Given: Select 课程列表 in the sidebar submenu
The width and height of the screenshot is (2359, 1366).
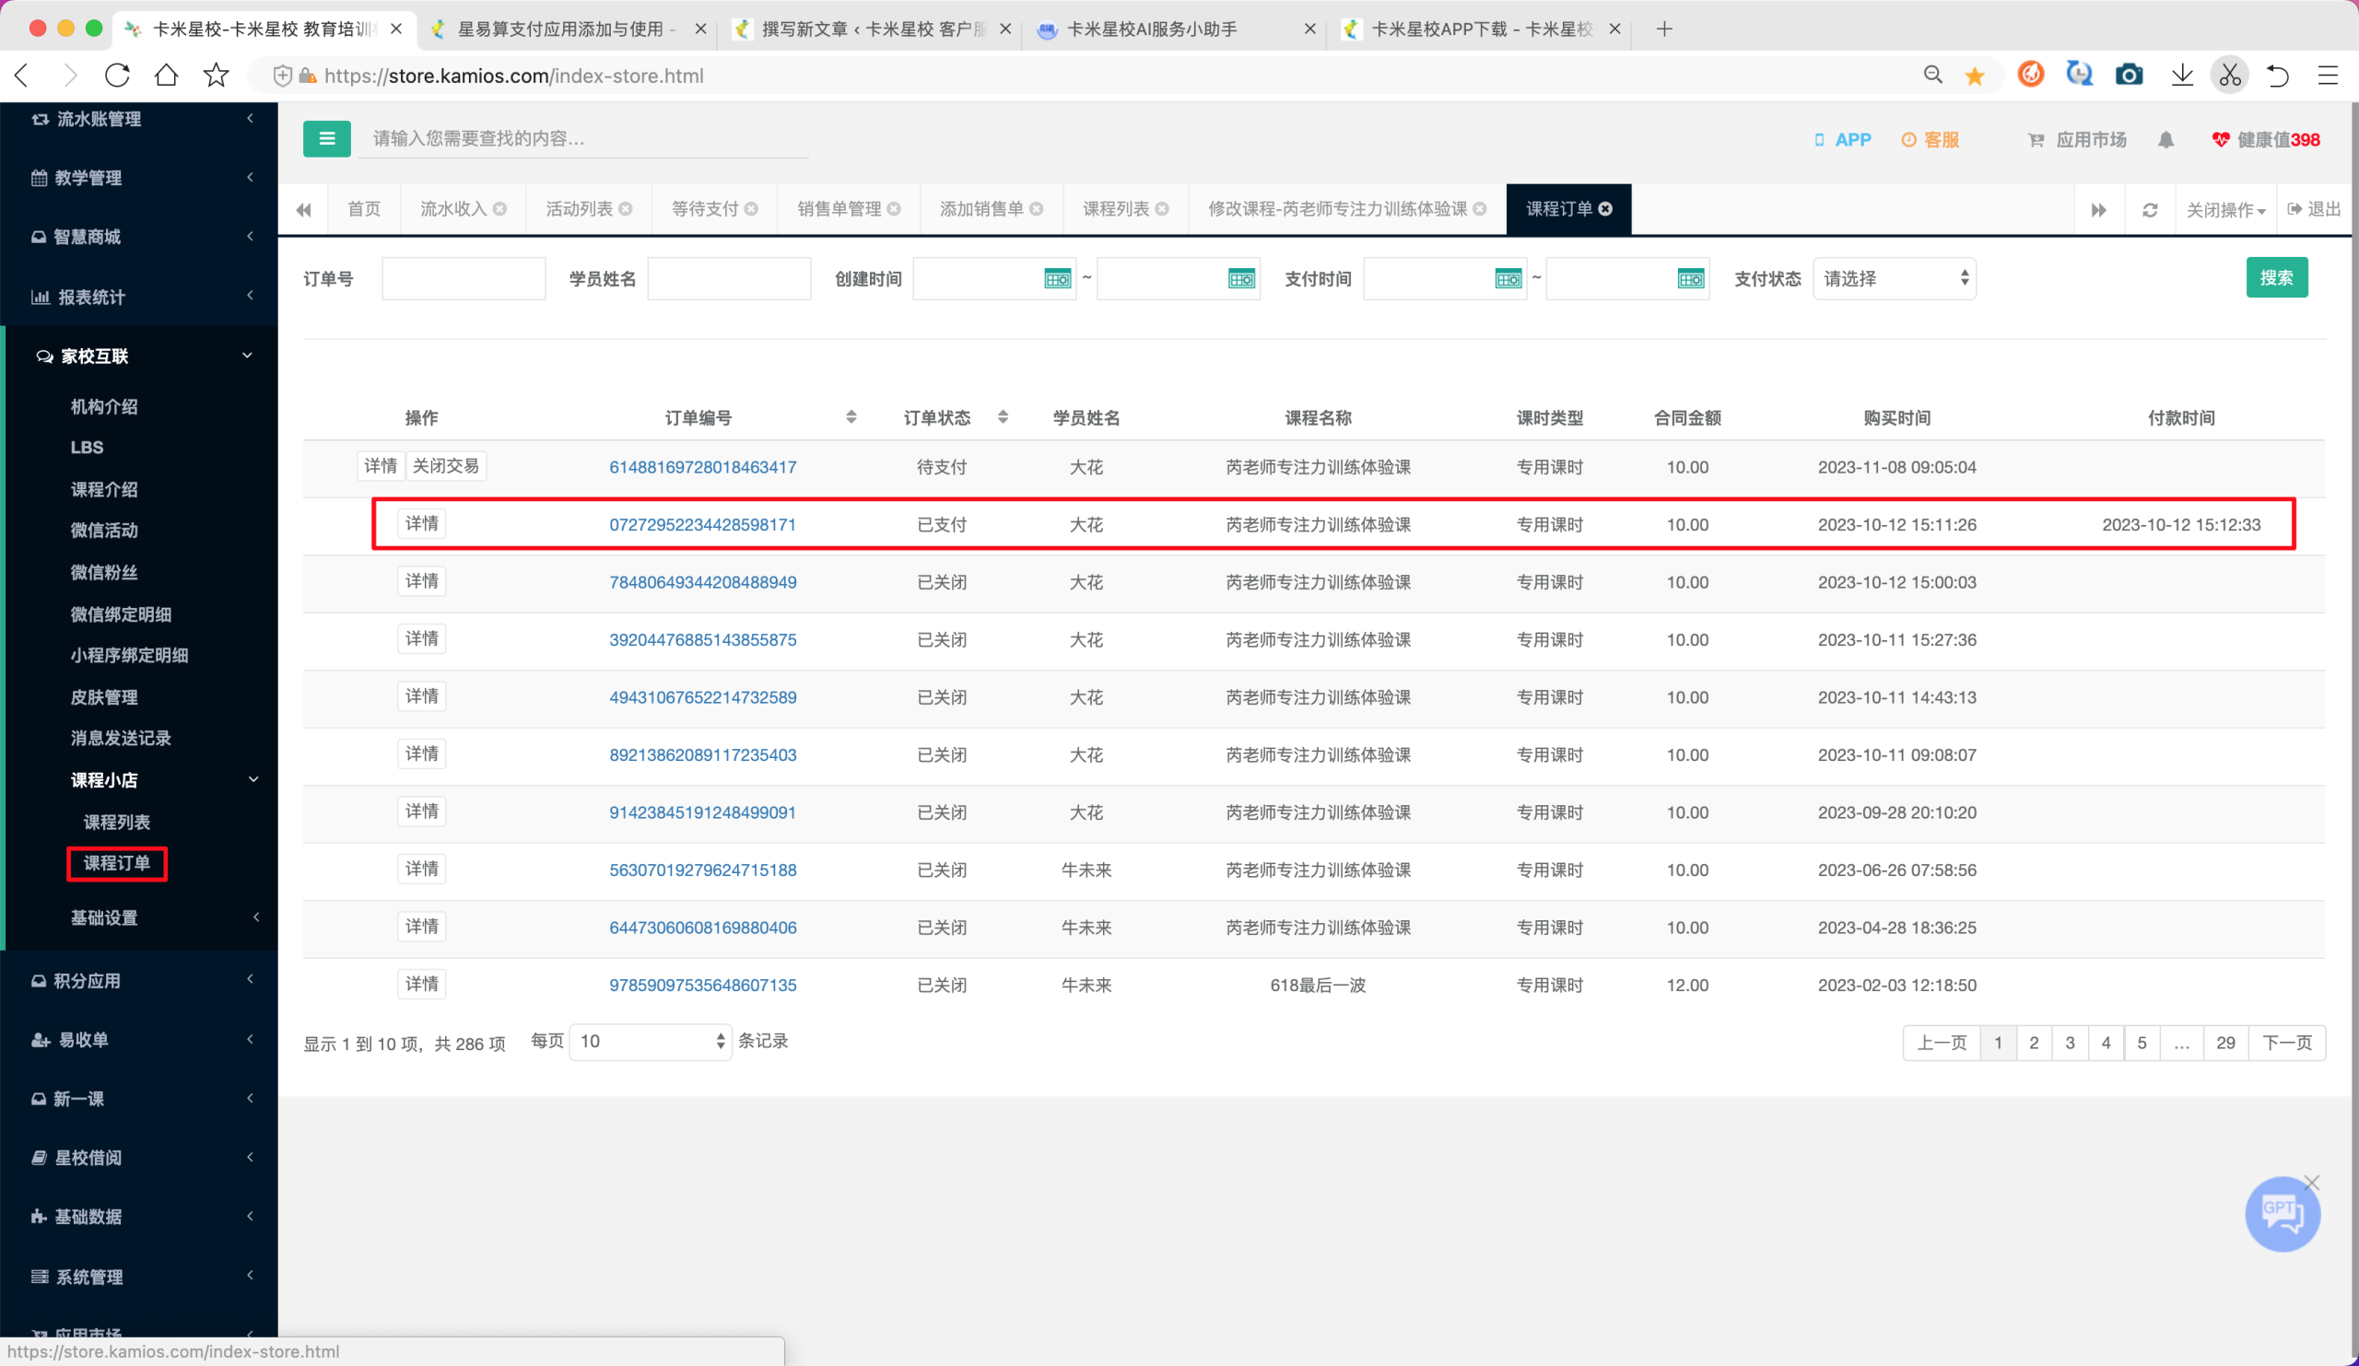Looking at the screenshot, I should [117, 822].
